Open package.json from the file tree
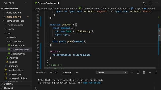The width and height of the screenshot is (161, 90). pyautogui.click(x=15, y=74)
